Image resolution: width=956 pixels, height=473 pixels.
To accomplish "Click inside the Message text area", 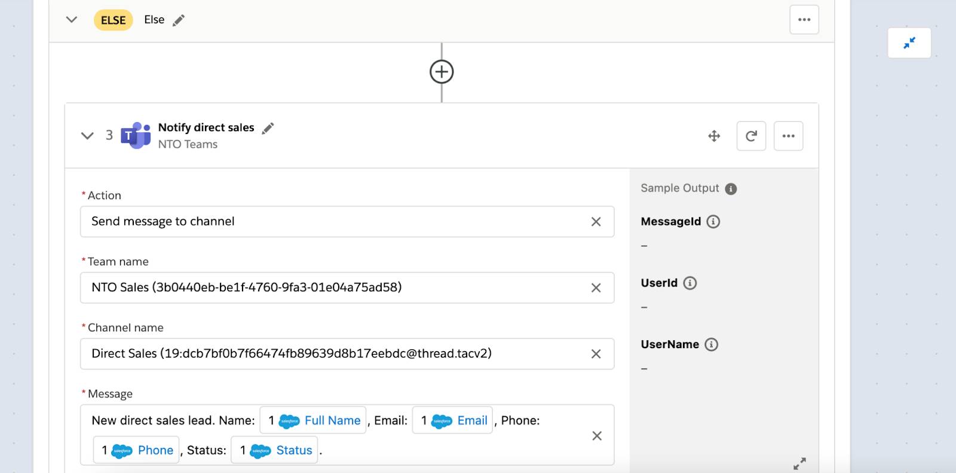I will tap(347, 435).
